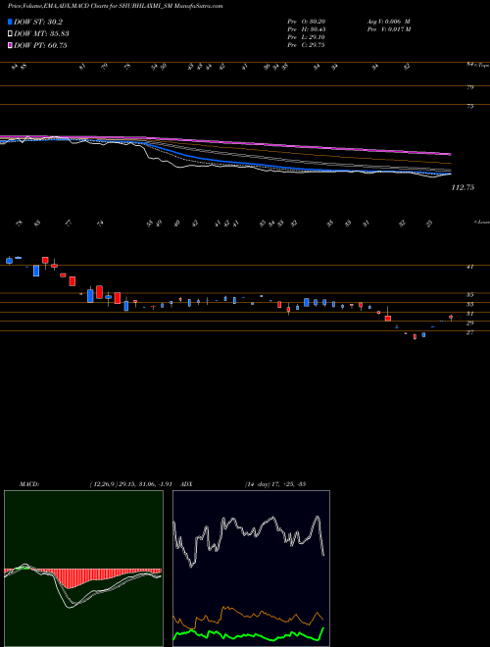Click the 'Pre H: 30.45' high value

[306, 29]
